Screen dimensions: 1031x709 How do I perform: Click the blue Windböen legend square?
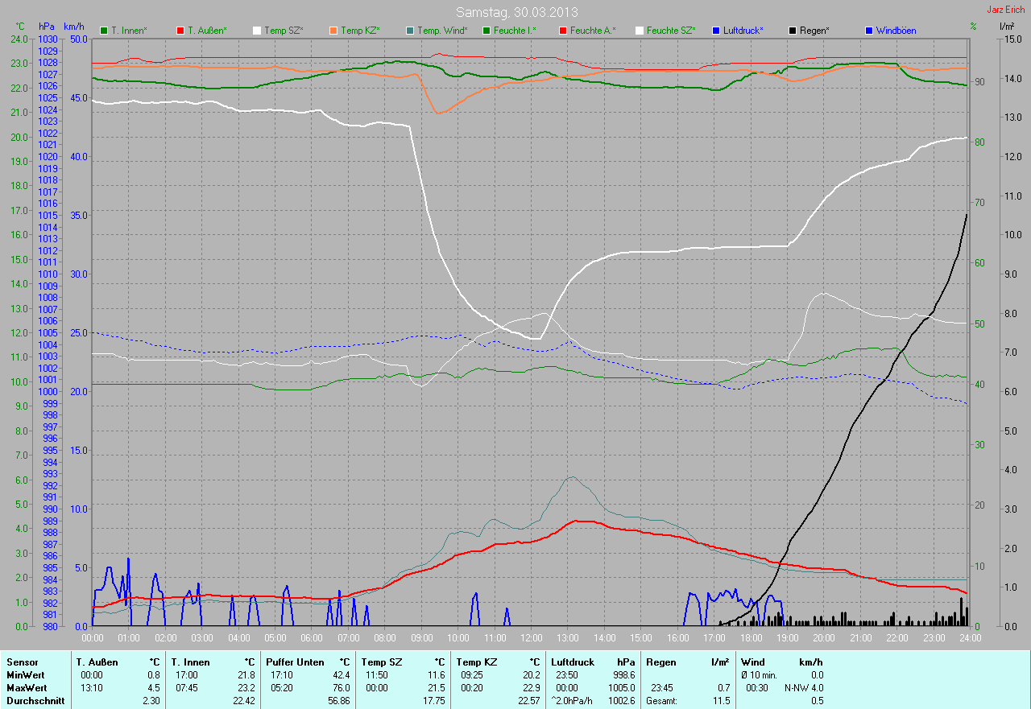click(869, 31)
